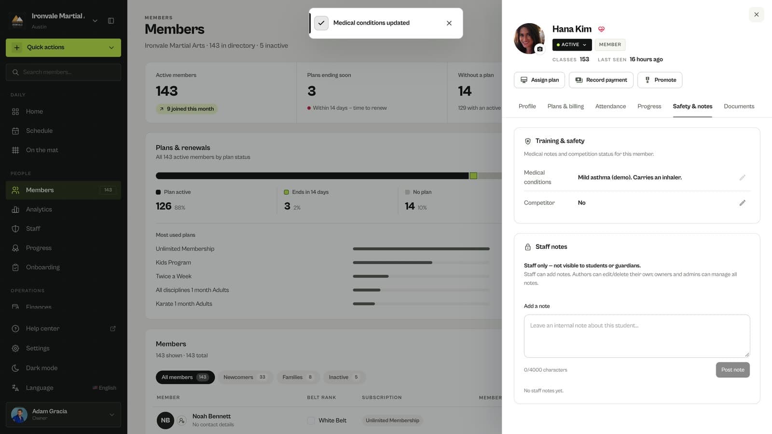772x434 pixels.
Task: Dismiss the Medical conditions updated toast
Action: click(x=449, y=23)
